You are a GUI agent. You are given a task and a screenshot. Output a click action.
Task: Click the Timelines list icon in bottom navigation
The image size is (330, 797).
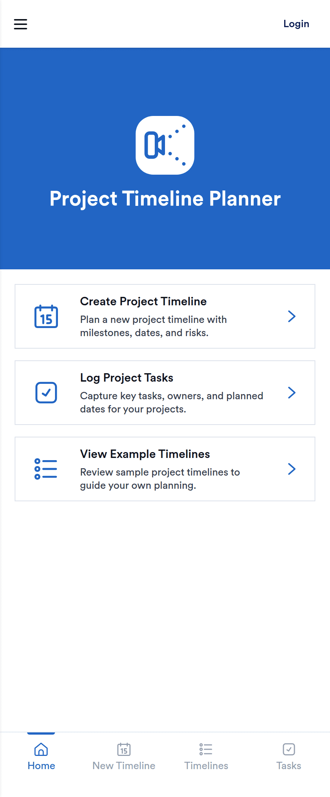coord(206,749)
